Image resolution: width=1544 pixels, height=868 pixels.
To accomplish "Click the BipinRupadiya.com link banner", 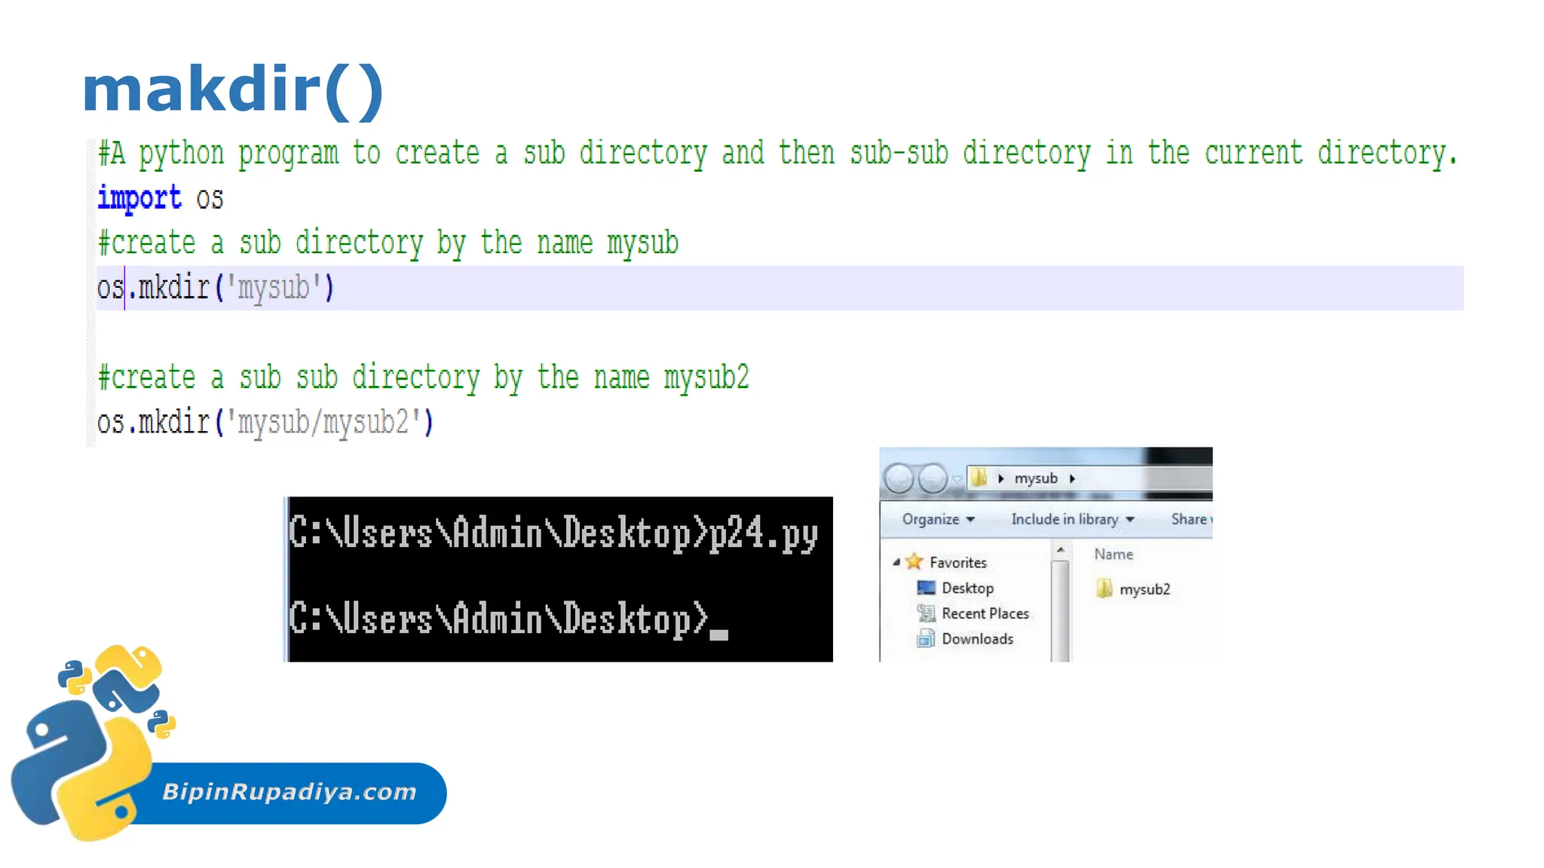I will coord(290,792).
